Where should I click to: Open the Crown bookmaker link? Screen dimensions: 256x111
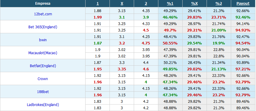click(x=43, y=79)
